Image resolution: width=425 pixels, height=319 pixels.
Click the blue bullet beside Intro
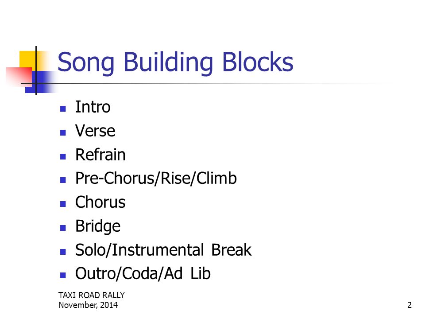tap(63, 109)
